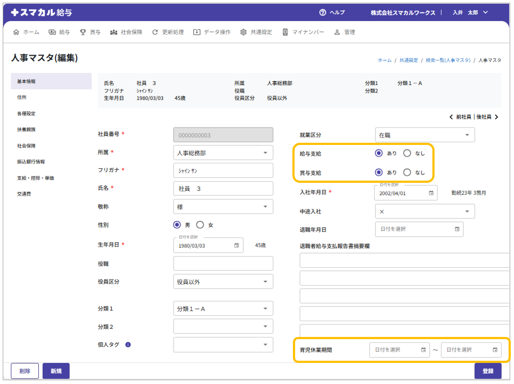Select 女 for 性別
514x384 pixels.
pyautogui.click(x=200, y=225)
